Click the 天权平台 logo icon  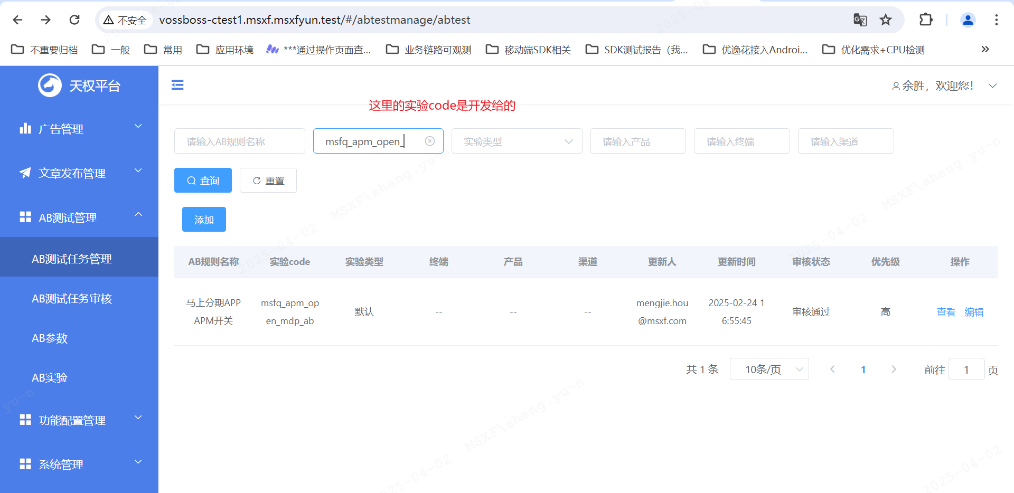pos(50,85)
